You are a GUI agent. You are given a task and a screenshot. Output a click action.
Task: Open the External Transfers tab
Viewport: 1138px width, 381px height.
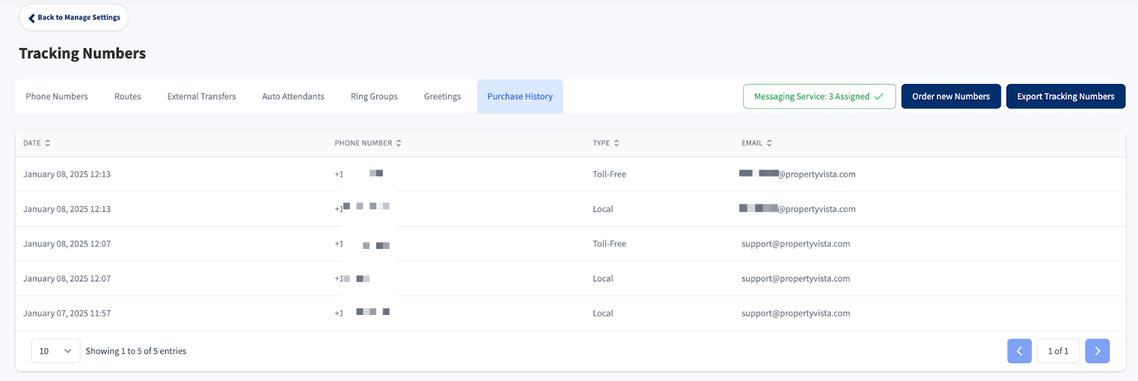[x=201, y=97]
